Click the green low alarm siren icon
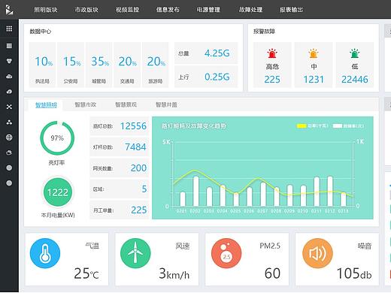Screen dimensions: 391x293 pos(354,53)
